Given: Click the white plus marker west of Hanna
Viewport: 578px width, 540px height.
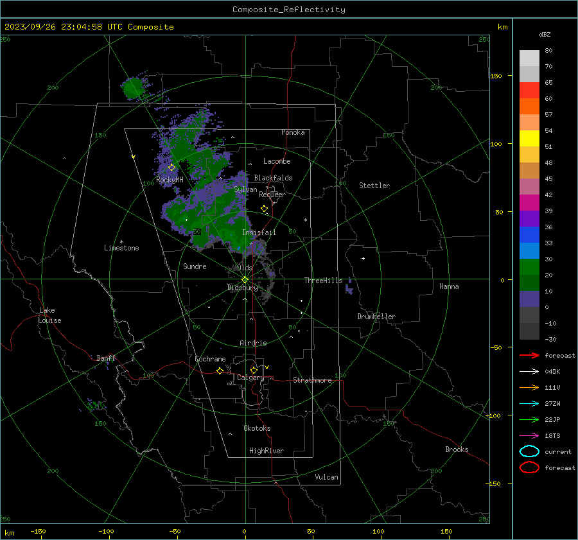Looking at the screenshot, I should click(363, 258).
